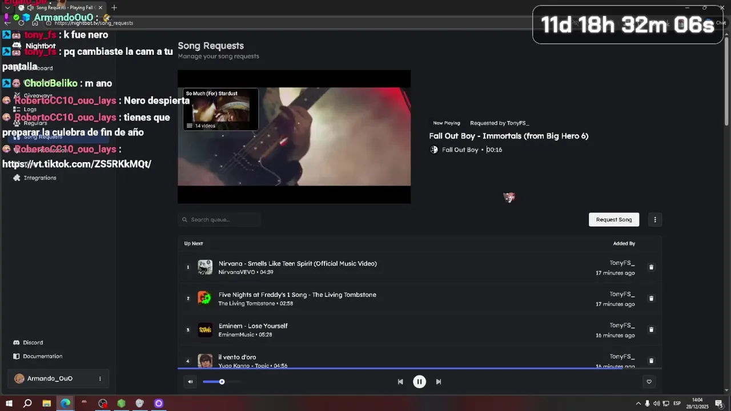Focus the Search queue field
Screen dimensions: 731x411
[x=219, y=220]
